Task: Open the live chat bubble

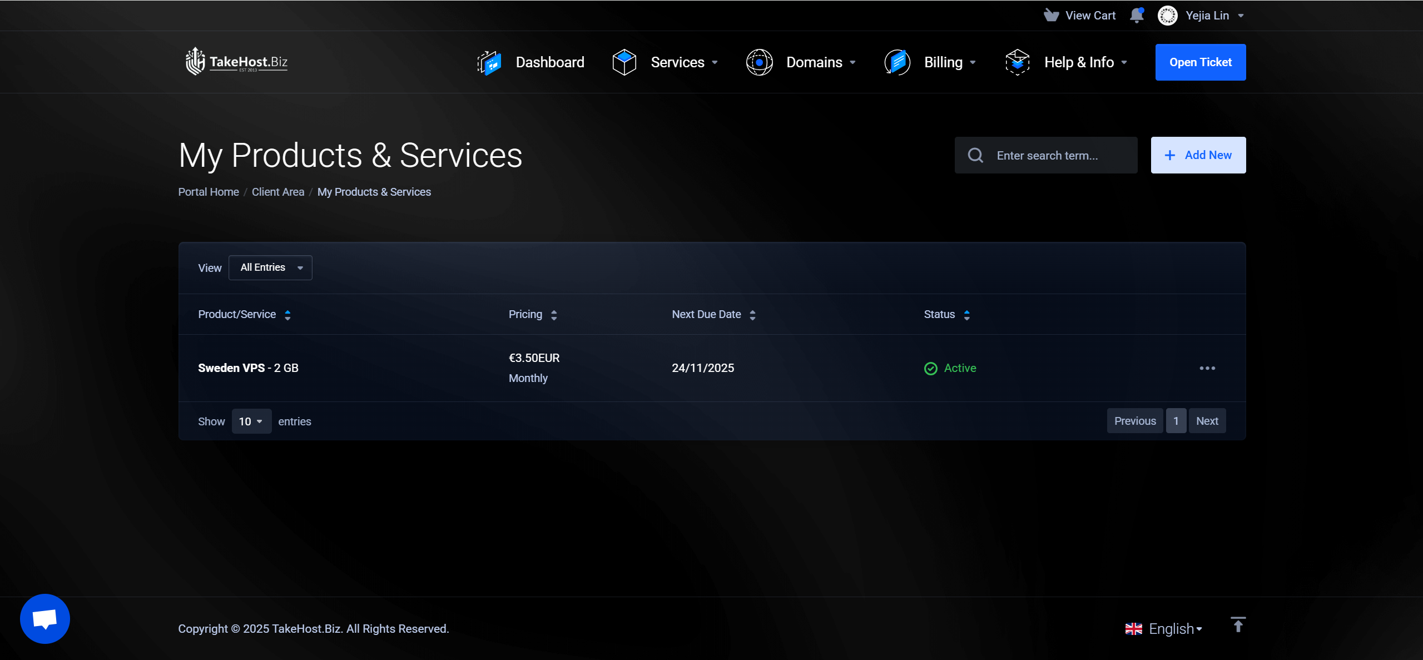Action: coord(45,618)
